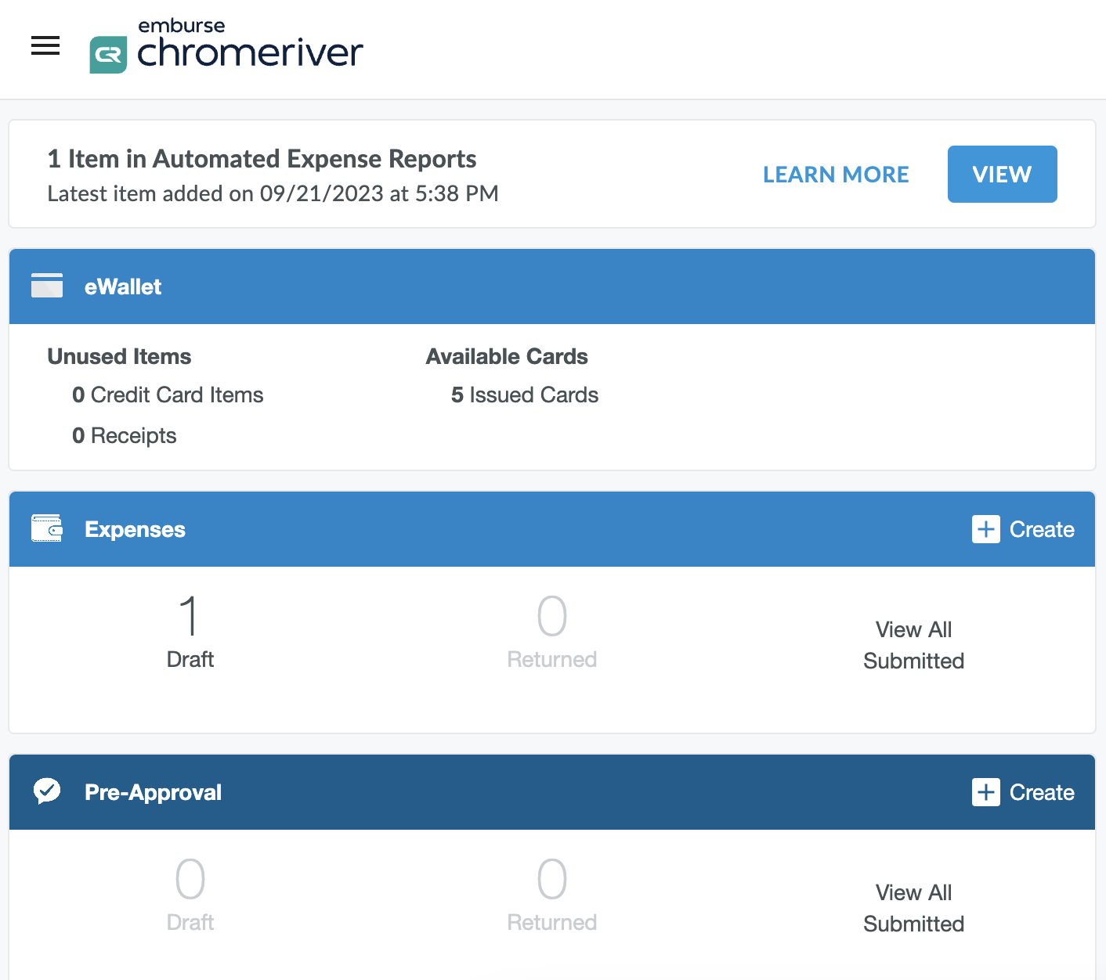Click the plus icon in Expenses header

tap(985, 529)
